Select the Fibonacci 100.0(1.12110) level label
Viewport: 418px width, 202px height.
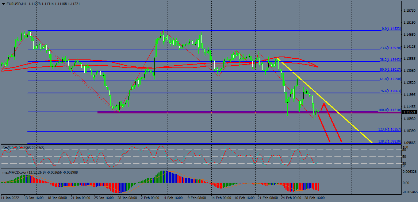coord(390,110)
